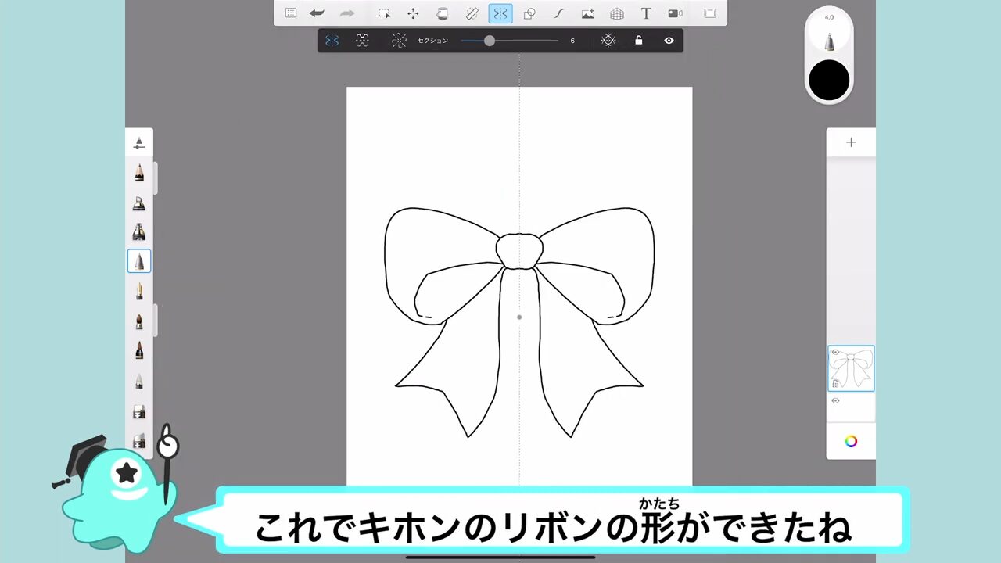Select the Shapes drawing tool

coord(529,13)
